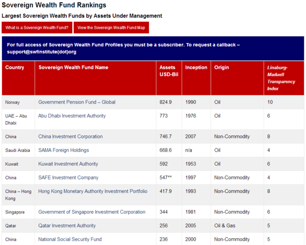Click the 344 assets value

pos(164,212)
